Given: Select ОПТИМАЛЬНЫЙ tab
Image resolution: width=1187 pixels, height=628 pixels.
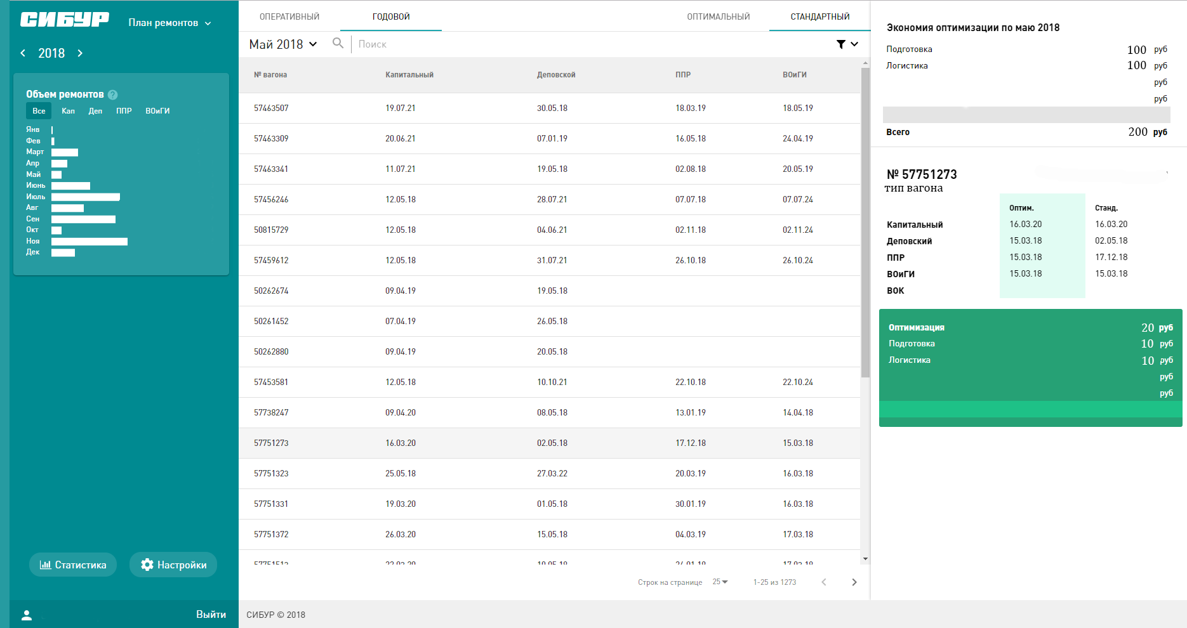Looking at the screenshot, I should pyautogui.click(x=719, y=16).
